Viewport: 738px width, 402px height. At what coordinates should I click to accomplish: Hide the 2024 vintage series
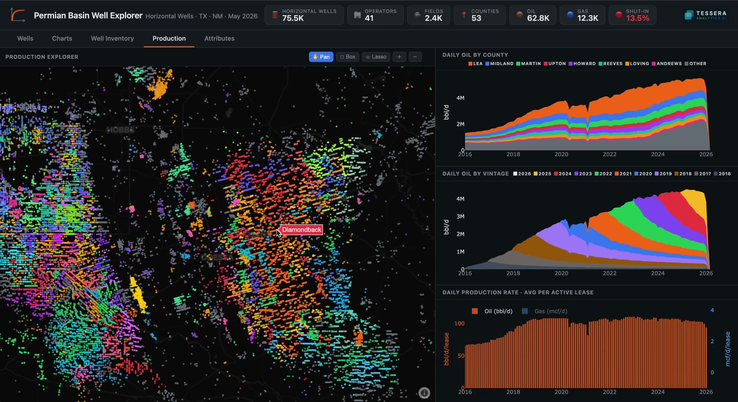[x=563, y=174]
